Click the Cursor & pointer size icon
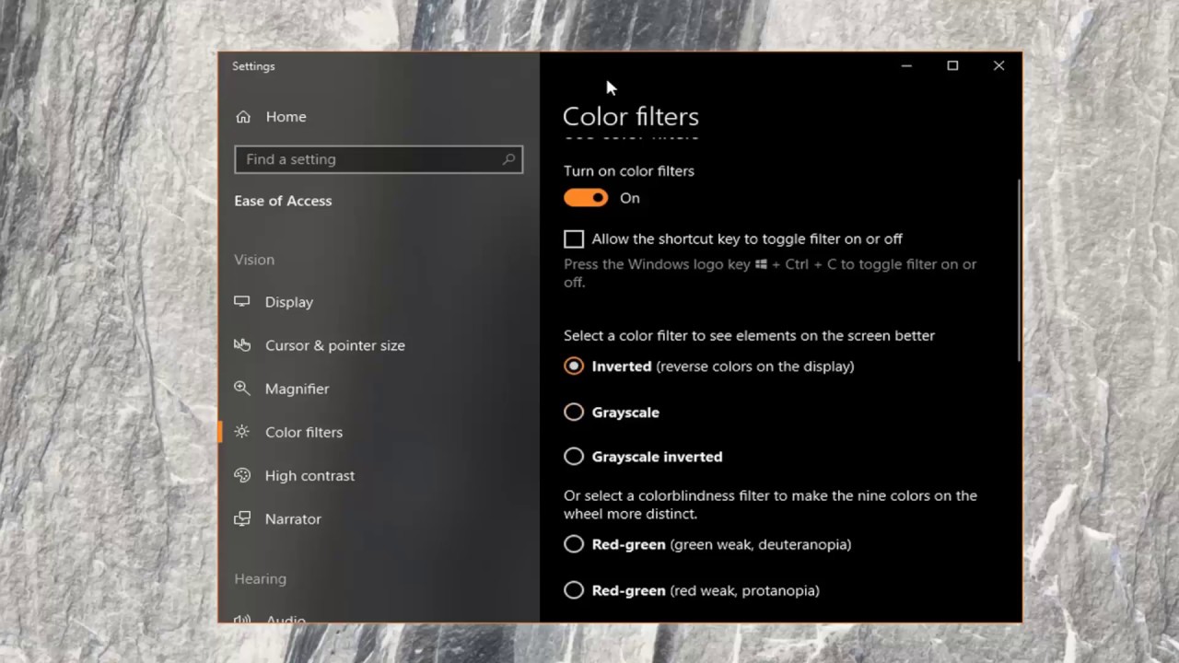 (242, 345)
